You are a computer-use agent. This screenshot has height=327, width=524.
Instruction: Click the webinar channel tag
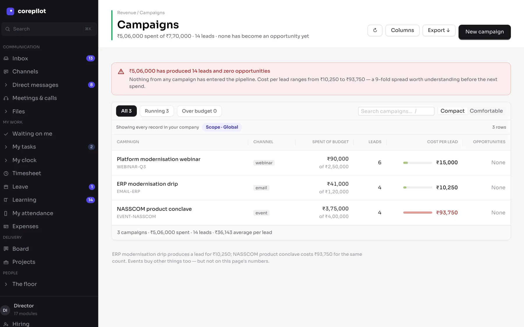point(264,163)
